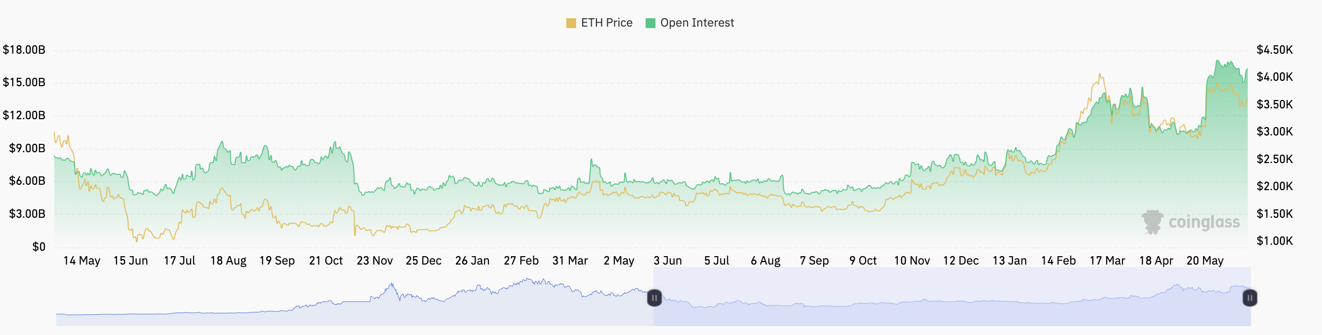Screen dimensions: 1322x335
Task: Click the left range slider handle
Action: click(x=654, y=298)
